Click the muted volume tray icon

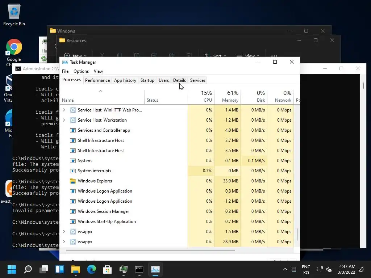pyautogui.click(x=329, y=269)
